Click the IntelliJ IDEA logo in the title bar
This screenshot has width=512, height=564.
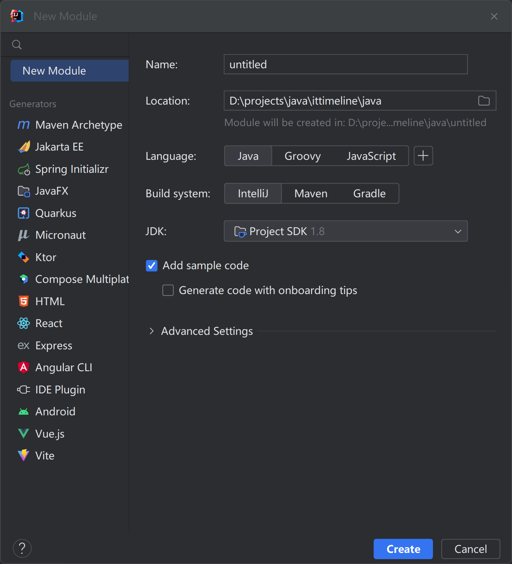tap(17, 16)
